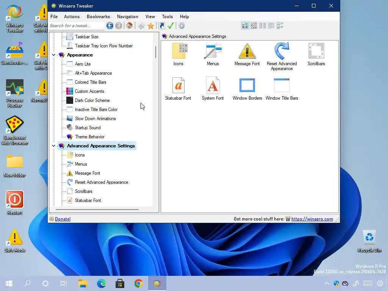The width and height of the screenshot is (388, 291).
Task: Click the tree pane vertical scrollbar thumb
Action: (156, 52)
